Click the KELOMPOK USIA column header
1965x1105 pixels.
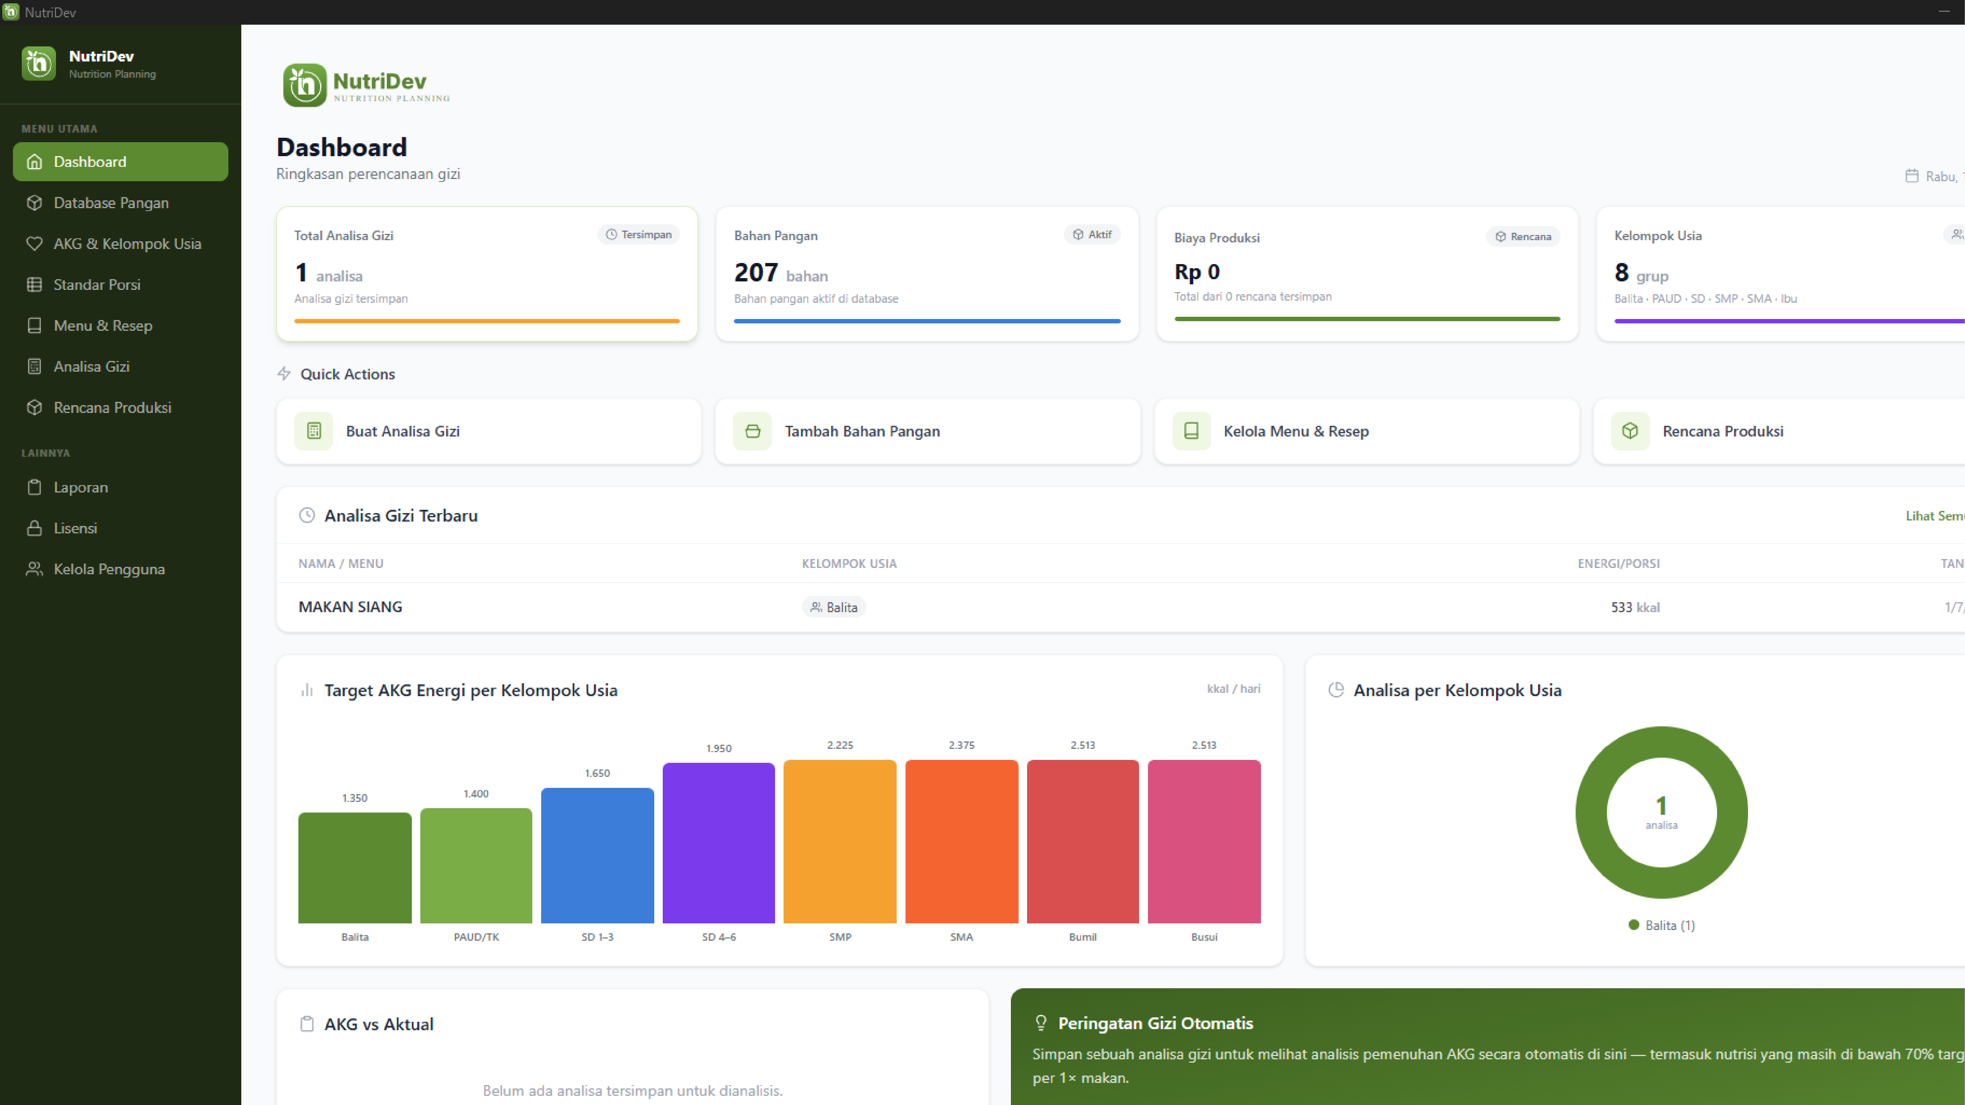(x=849, y=564)
